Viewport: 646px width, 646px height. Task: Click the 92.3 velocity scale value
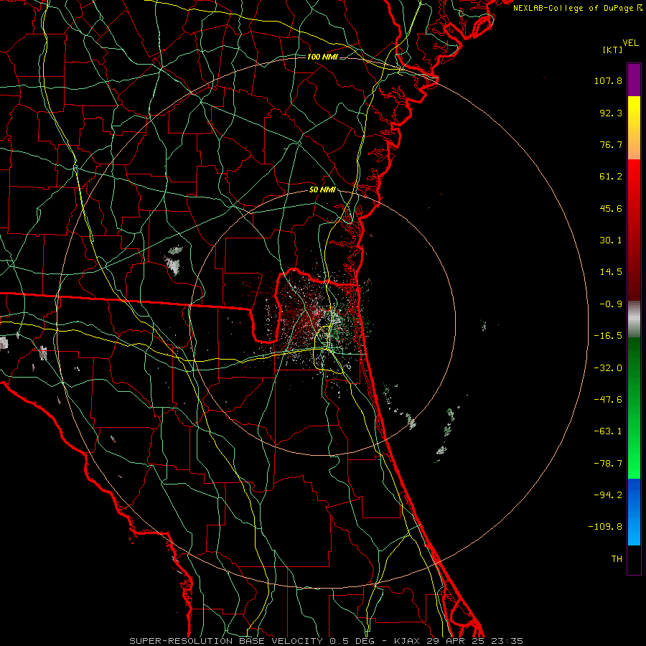(x=611, y=113)
